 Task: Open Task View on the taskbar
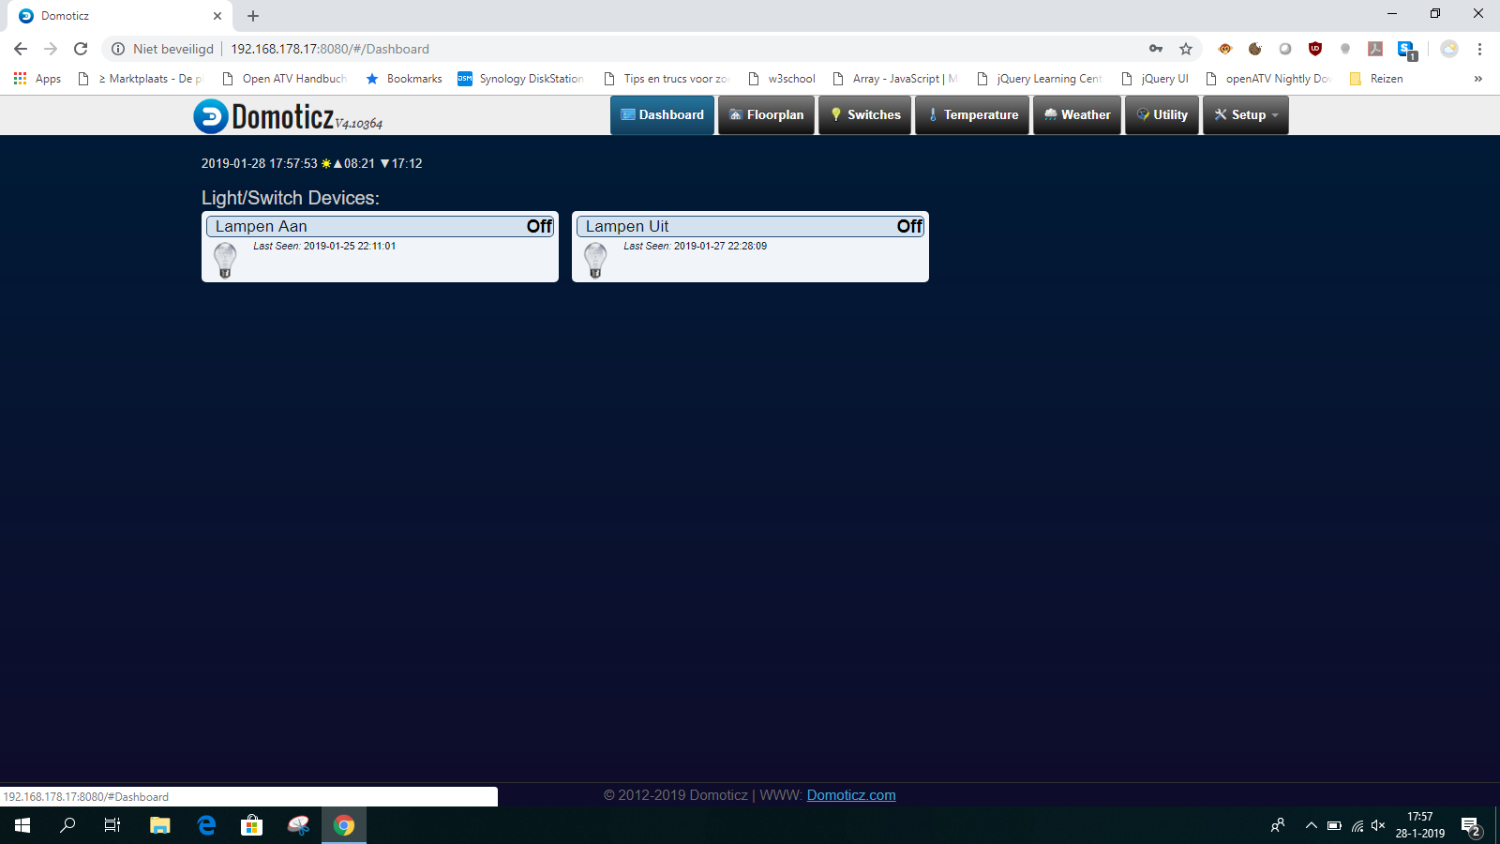pyautogui.click(x=112, y=825)
